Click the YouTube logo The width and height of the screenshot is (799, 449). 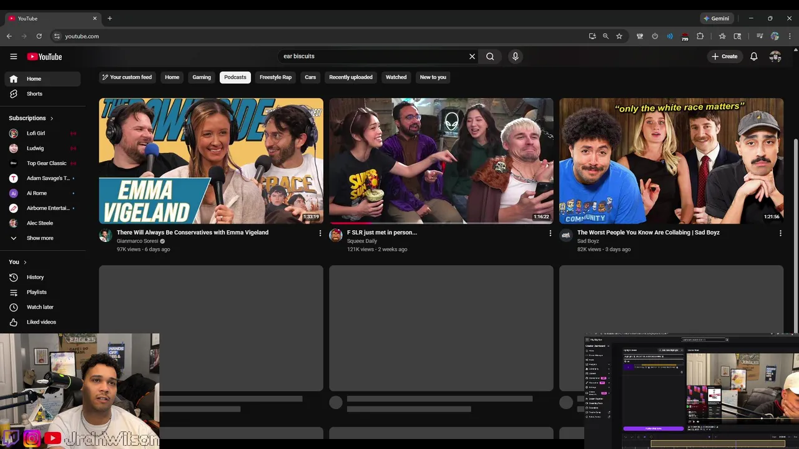pos(44,57)
